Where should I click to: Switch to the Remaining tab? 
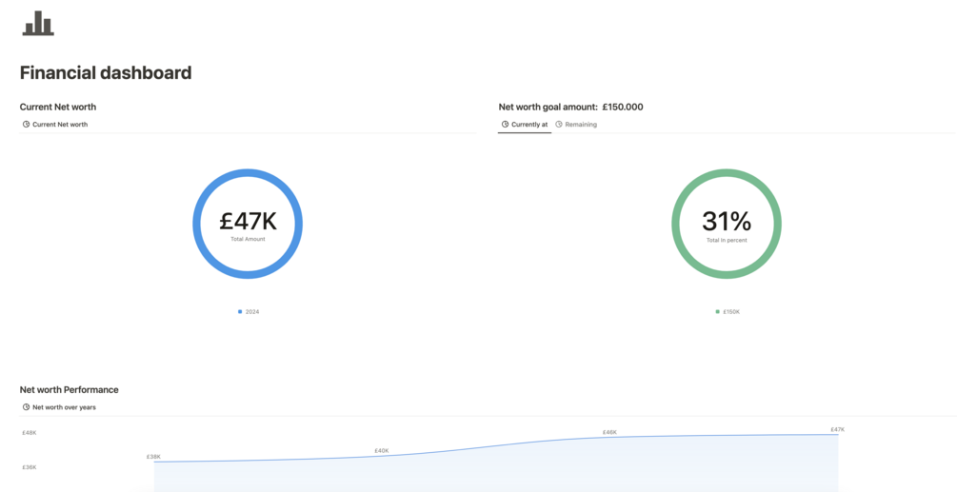(x=576, y=125)
